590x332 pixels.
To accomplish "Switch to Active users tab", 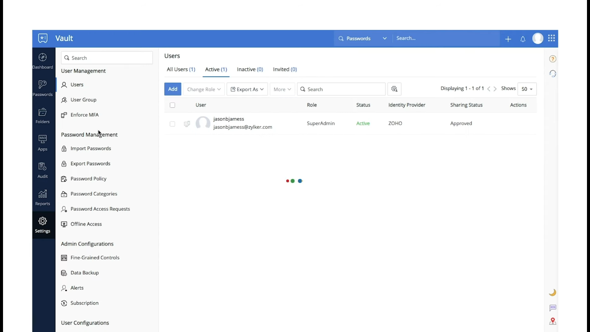I will 216,69.
